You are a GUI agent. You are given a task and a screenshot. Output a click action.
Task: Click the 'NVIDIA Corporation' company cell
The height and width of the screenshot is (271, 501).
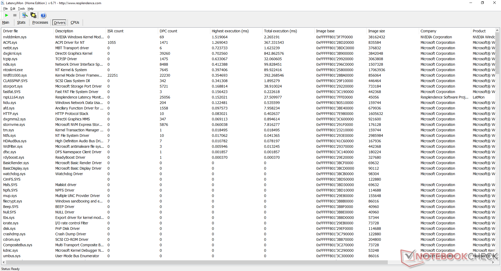436,37
